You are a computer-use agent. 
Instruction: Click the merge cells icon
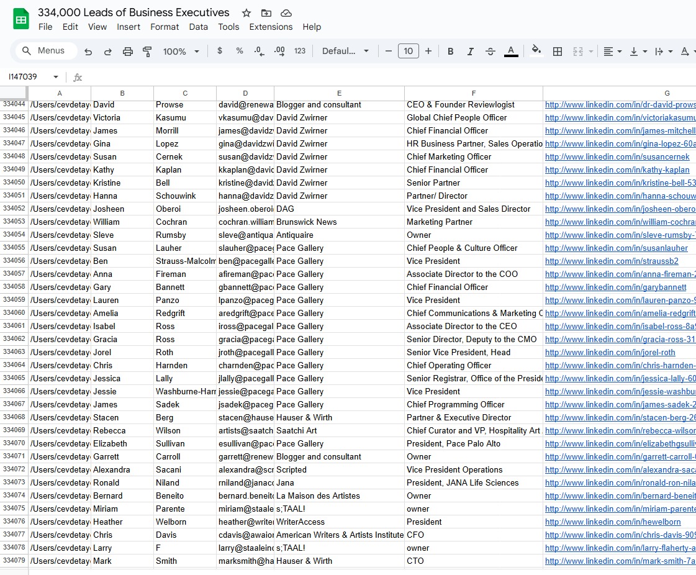point(578,52)
